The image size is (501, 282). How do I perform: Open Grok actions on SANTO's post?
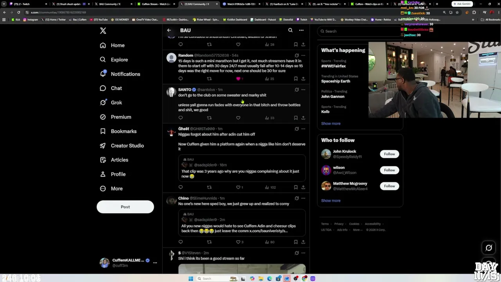pos(297,90)
